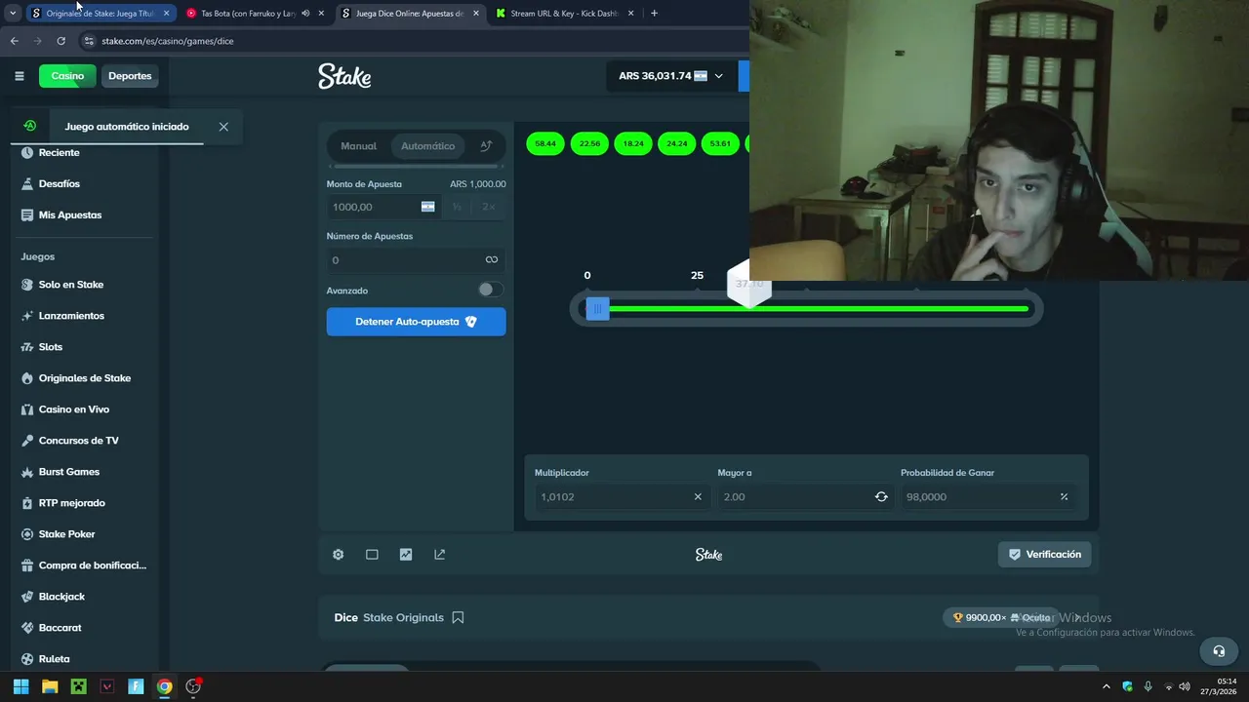Open the popout game icon
1249x702 pixels.
440,555
